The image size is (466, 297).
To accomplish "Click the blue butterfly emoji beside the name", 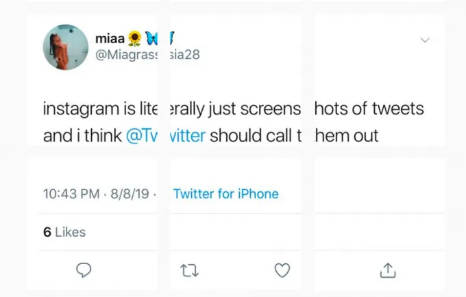I will [x=151, y=39].
